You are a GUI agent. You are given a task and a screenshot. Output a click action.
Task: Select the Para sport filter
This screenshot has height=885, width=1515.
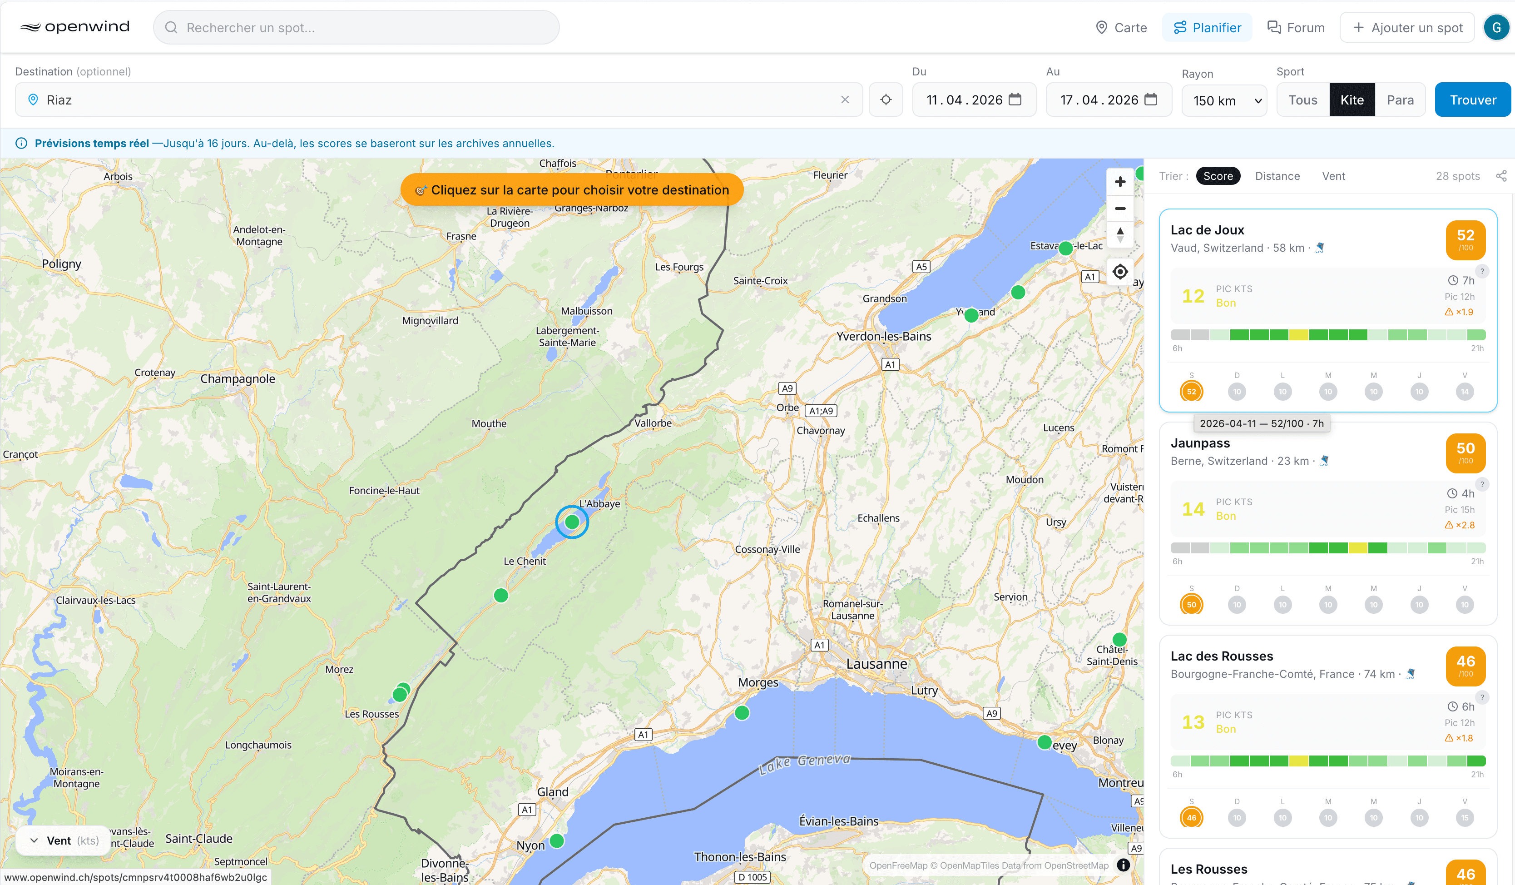pyautogui.click(x=1400, y=99)
